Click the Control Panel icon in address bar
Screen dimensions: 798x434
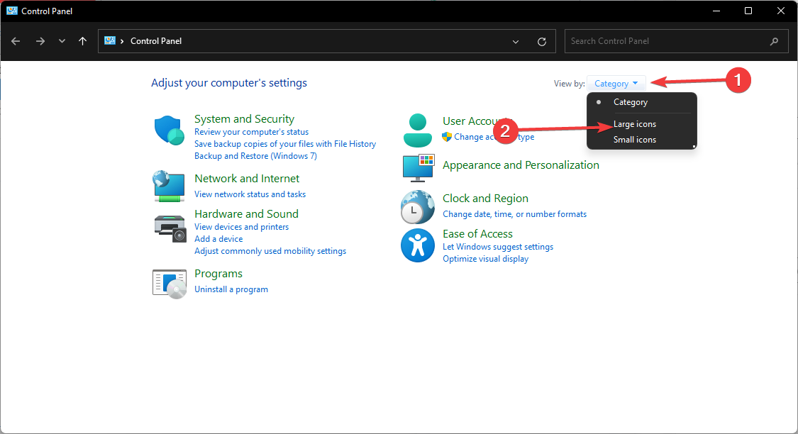[x=110, y=40]
